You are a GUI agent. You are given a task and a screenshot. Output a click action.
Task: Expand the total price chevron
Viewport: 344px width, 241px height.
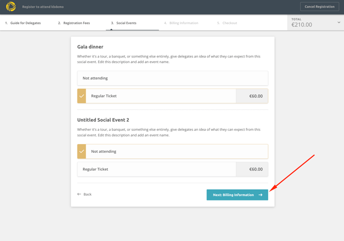pyautogui.click(x=338, y=23)
